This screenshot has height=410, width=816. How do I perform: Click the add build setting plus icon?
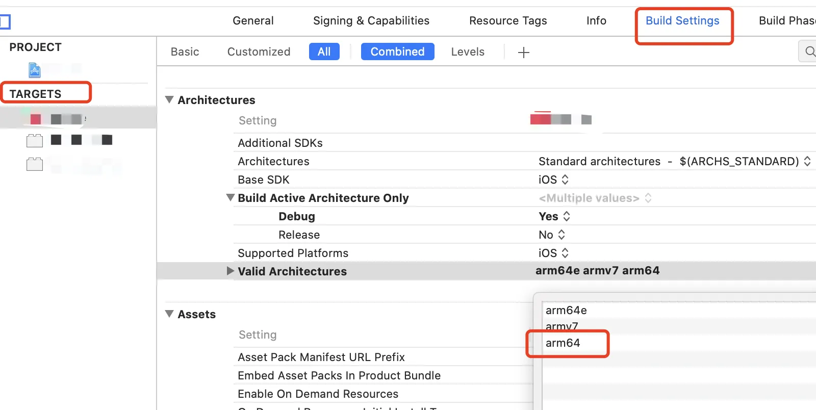click(x=524, y=52)
